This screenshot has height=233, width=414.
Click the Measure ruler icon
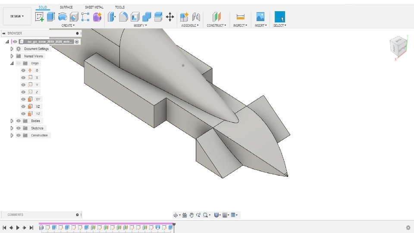(240, 17)
